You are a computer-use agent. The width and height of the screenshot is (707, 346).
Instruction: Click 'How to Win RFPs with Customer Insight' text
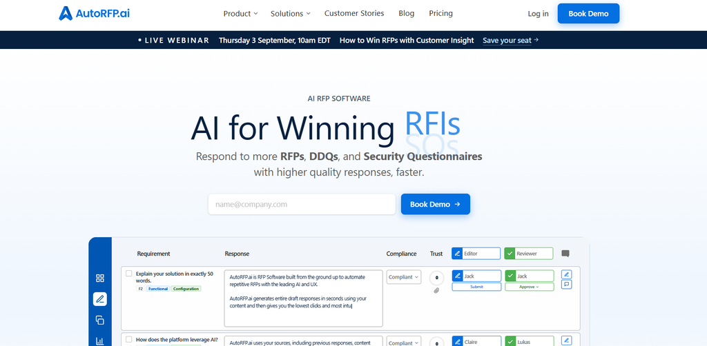pos(407,40)
